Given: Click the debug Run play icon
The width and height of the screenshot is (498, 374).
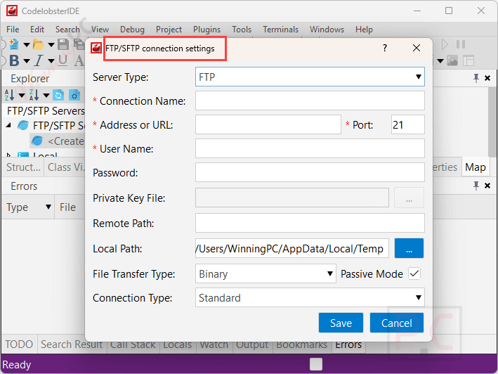Looking at the screenshot, I should coord(445,44).
